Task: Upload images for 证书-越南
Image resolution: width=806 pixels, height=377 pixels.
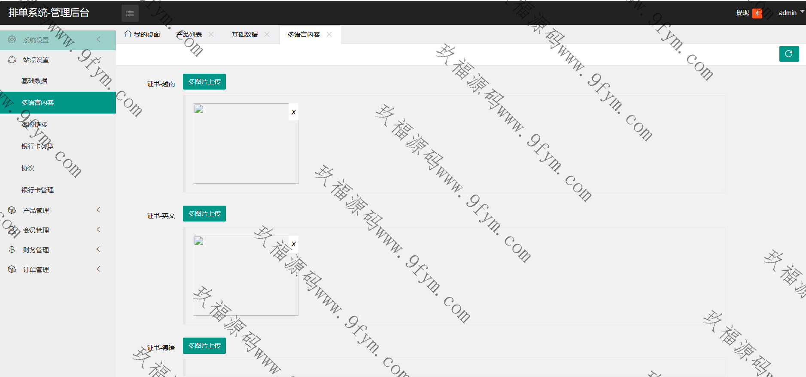Action: point(204,82)
